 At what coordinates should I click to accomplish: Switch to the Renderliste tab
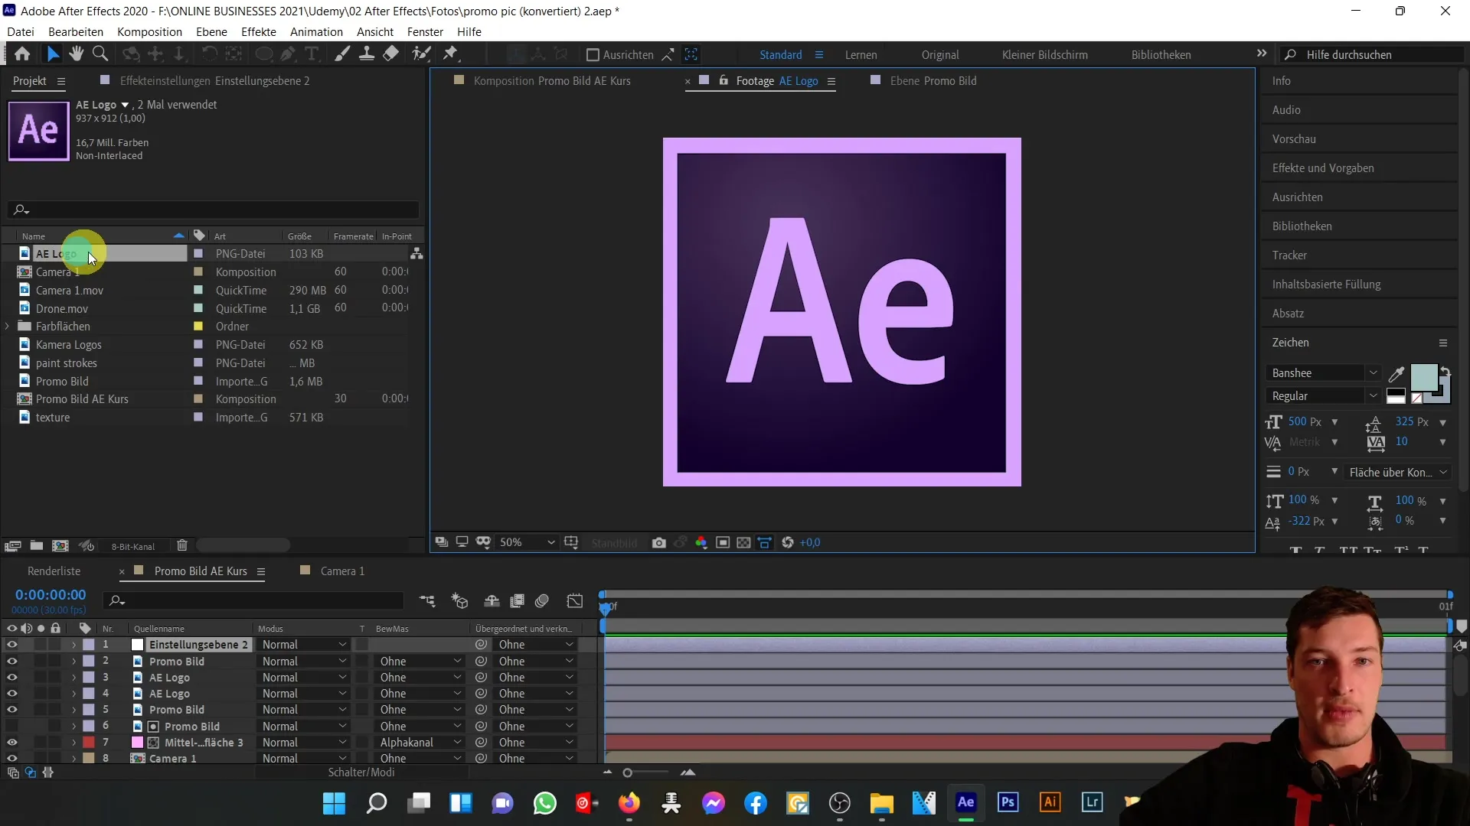click(54, 571)
